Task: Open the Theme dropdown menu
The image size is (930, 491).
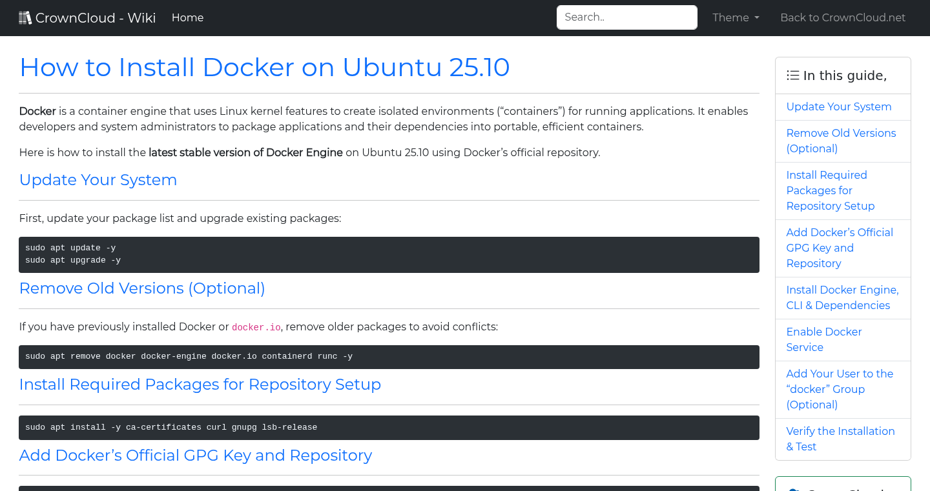Action: pyautogui.click(x=736, y=17)
